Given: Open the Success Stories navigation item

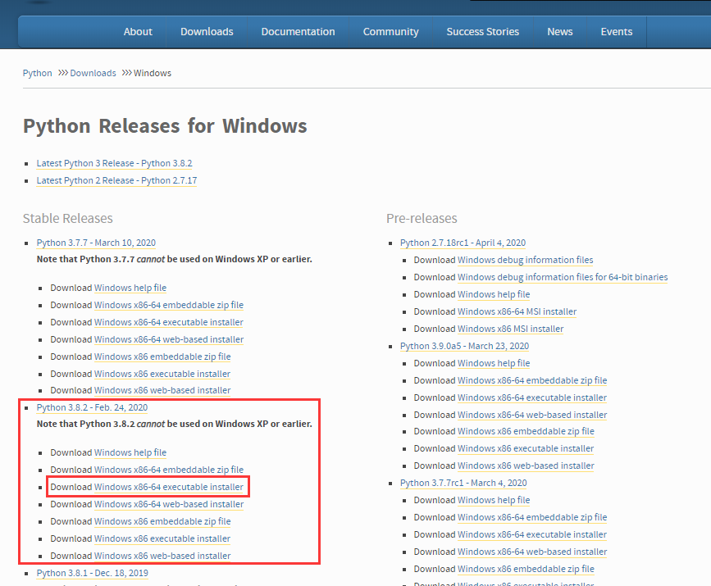Looking at the screenshot, I should (x=482, y=31).
